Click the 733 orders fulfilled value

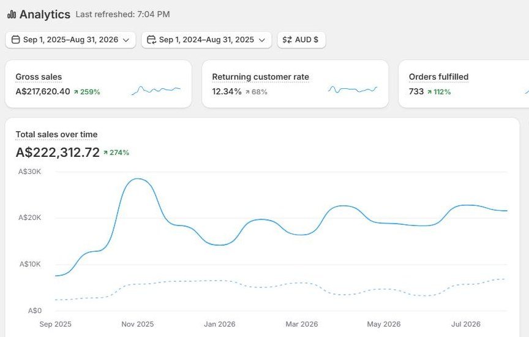(416, 91)
